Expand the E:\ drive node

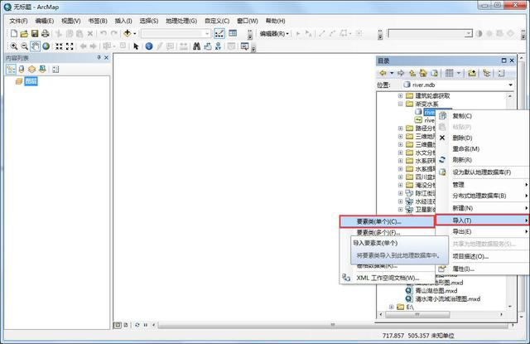392,307
